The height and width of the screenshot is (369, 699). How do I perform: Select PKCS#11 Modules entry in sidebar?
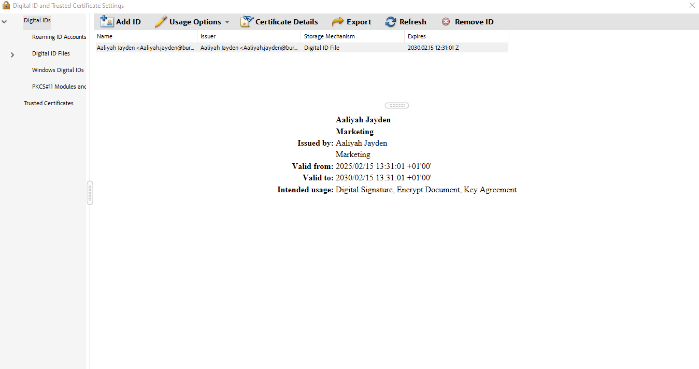tap(59, 87)
